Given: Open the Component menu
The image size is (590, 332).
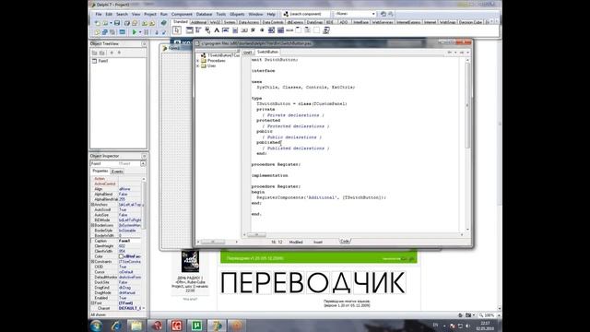Looking at the screenshot, I should coord(182,15).
